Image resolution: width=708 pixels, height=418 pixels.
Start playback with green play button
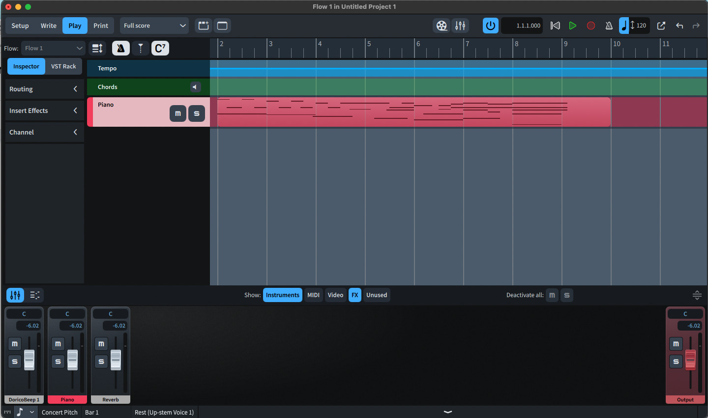[x=572, y=26]
